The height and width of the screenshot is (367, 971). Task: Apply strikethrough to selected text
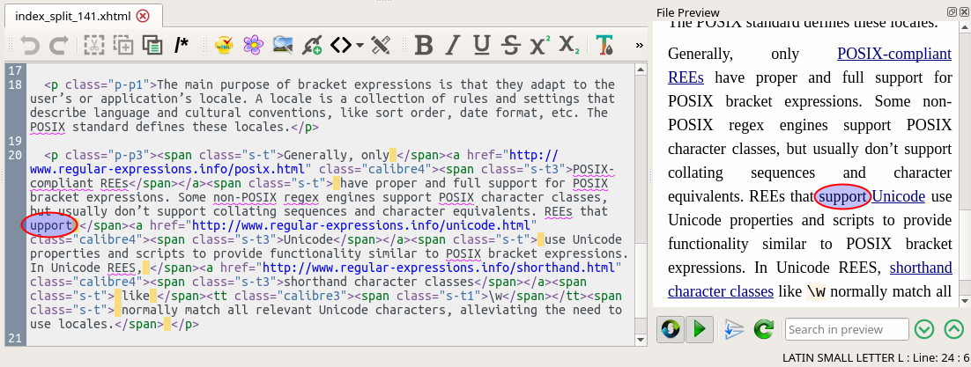click(x=510, y=45)
